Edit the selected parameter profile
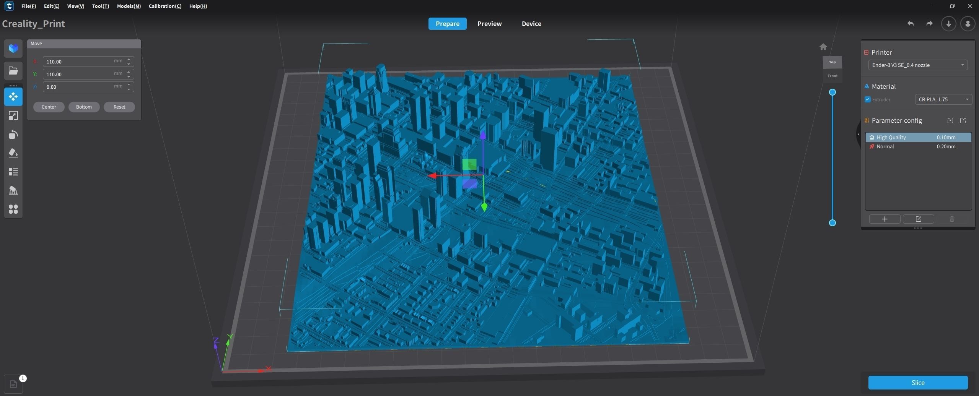979x396 pixels. pos(918,219)
